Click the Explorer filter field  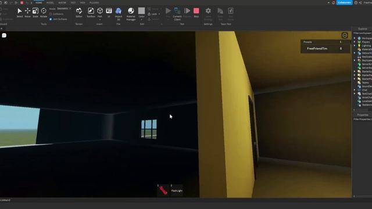click(x=362, y=34)
